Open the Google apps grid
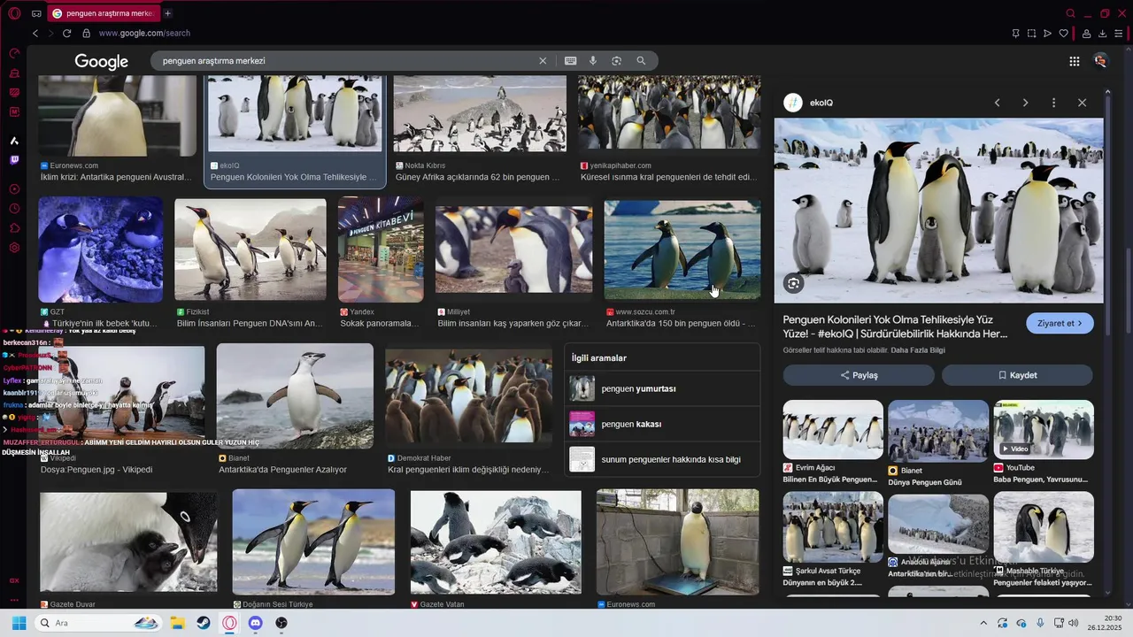 pyautogui.click(x=1074, y=61)
